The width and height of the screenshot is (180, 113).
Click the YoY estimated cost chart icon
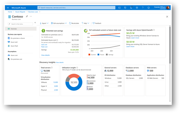[86, 31]
